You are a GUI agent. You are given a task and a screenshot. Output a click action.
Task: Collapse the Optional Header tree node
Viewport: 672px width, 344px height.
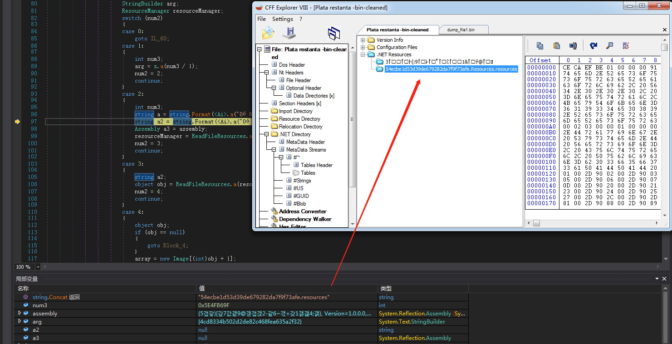274,88
